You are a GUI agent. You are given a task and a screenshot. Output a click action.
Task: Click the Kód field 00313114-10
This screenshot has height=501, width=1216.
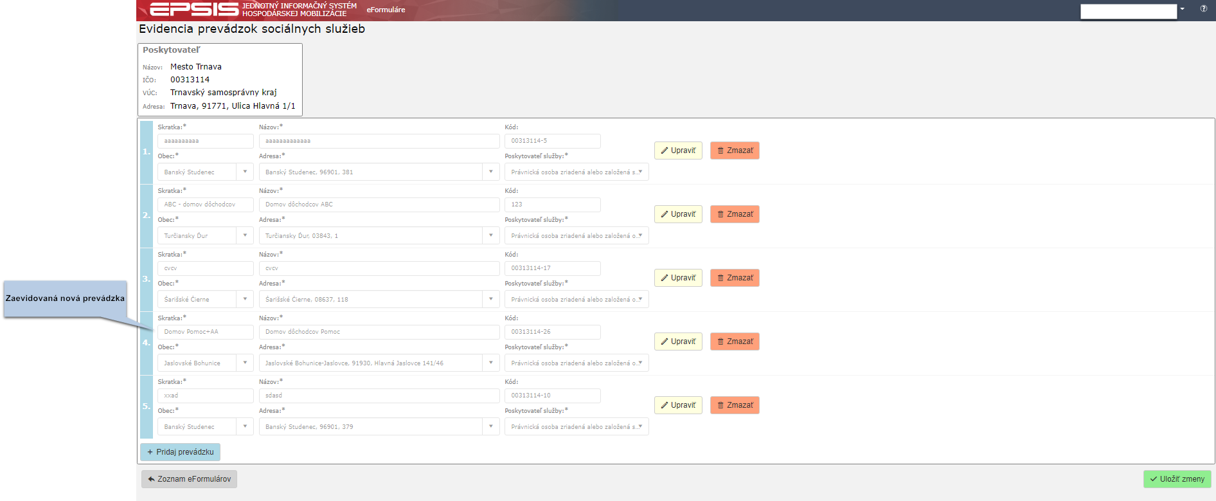[x=552, y=396]
